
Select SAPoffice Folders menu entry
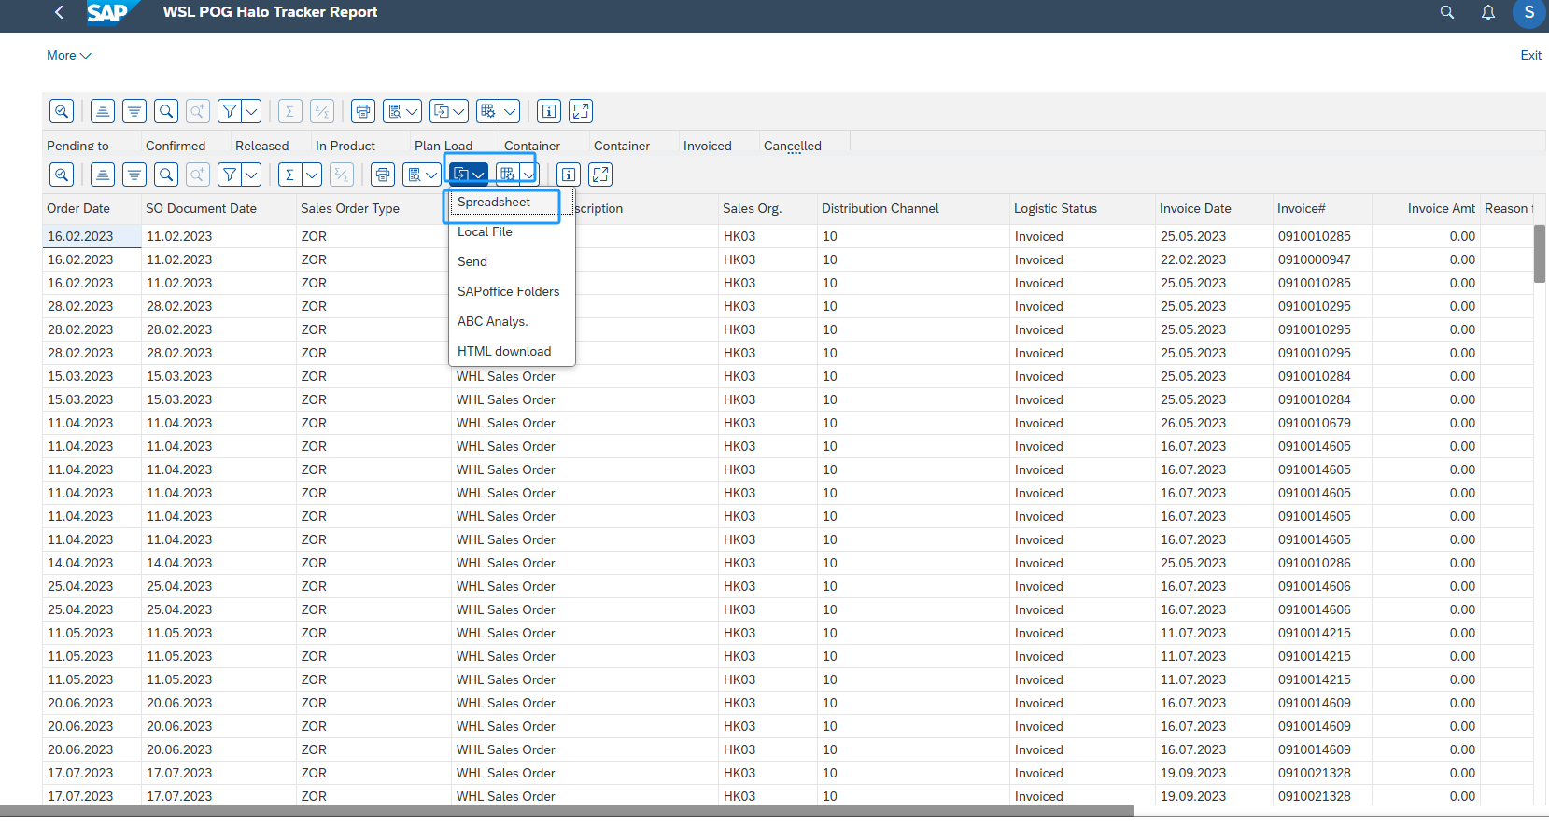coord(508,291)
